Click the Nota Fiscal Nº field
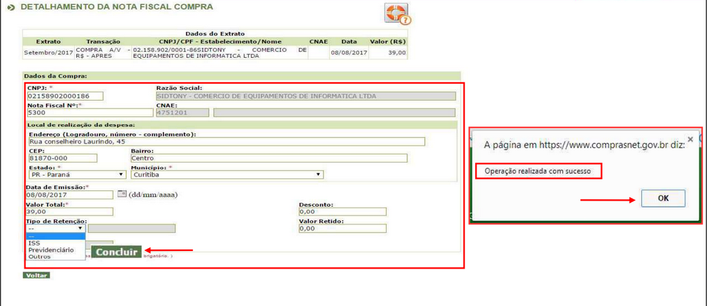The image size is (707, 306). click(x=90, y=113)
